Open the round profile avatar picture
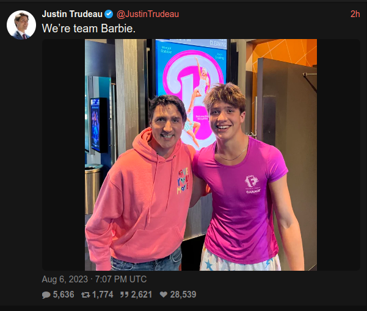 21,25
